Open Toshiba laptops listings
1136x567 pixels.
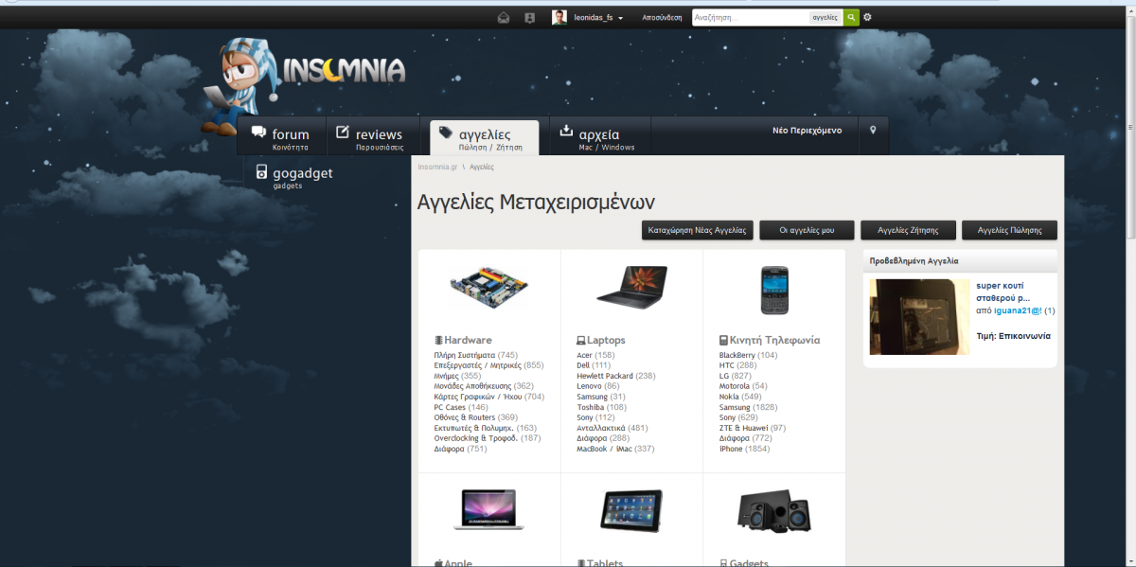(590, 407)
